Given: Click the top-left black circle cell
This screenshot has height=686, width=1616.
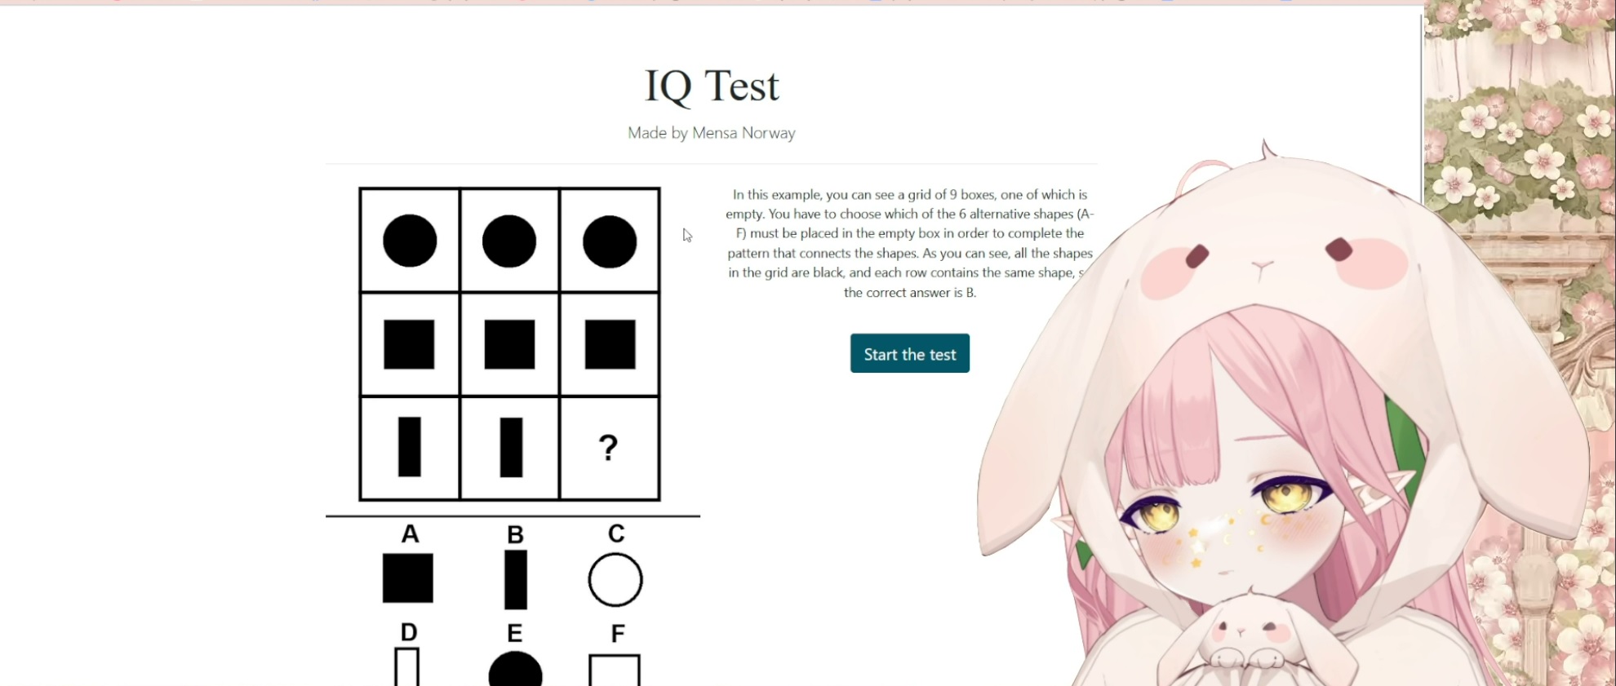Looking at the screenshot, I should point(410,241).
